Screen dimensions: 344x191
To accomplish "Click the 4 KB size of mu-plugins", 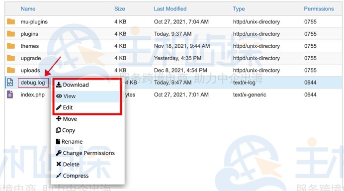I will pos(120,22).
